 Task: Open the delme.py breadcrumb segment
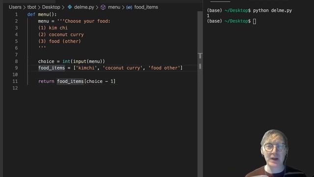pos(84,7)
